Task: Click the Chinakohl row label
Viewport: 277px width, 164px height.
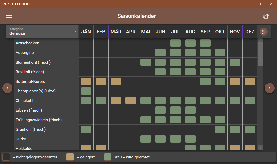Action: tap(24, 100)
